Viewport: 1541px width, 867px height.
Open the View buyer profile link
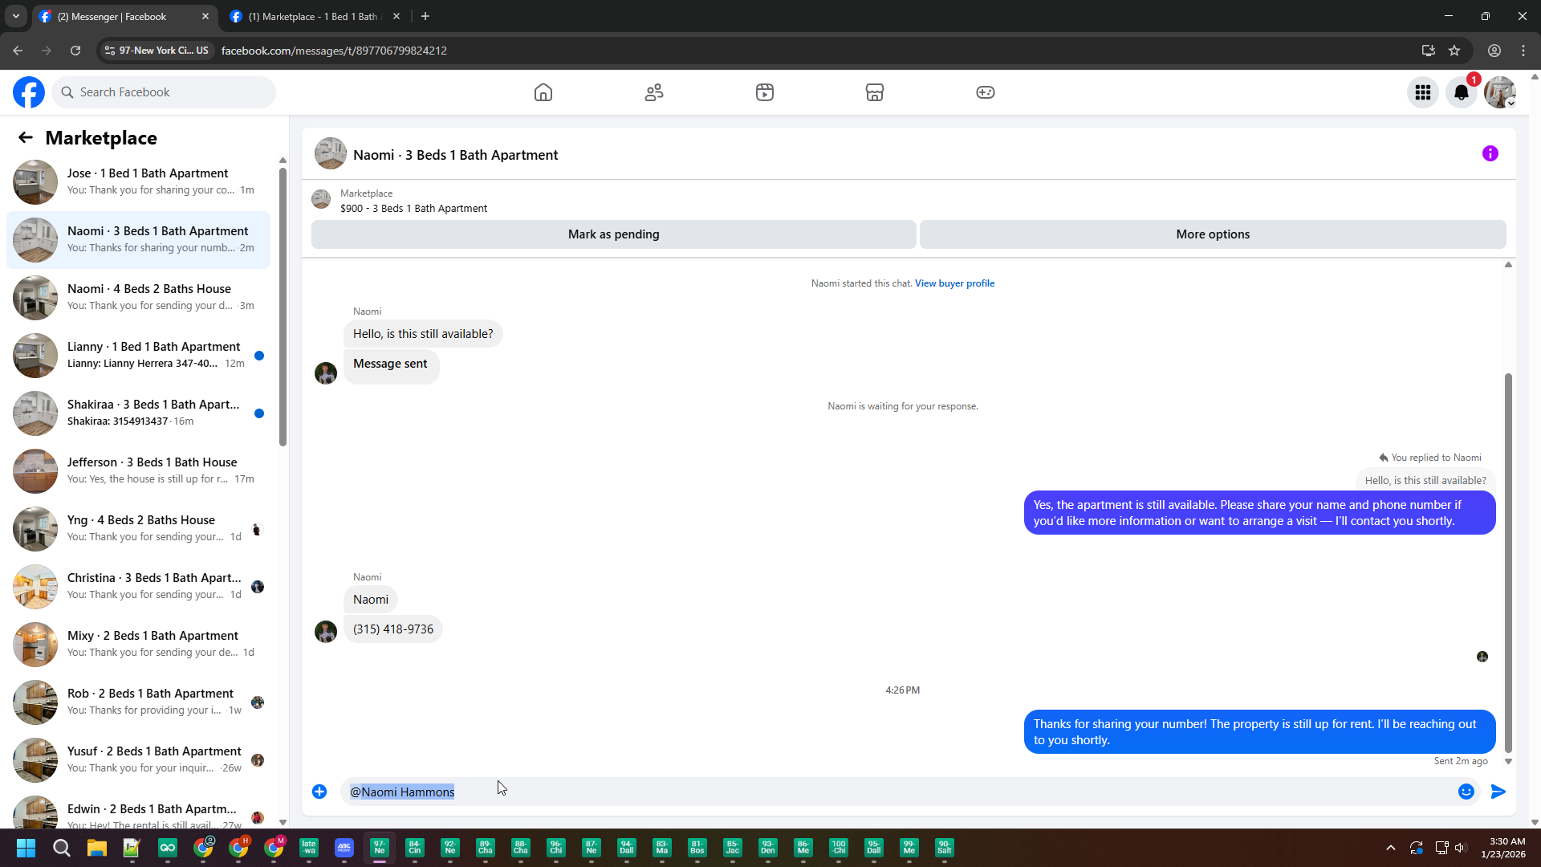pyautogui.click(x=954, y=283)
